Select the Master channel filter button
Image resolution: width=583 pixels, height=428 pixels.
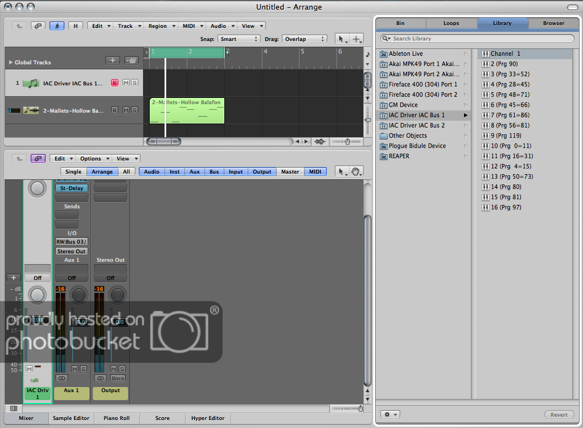pyautogui.click(x=290, y=172)
